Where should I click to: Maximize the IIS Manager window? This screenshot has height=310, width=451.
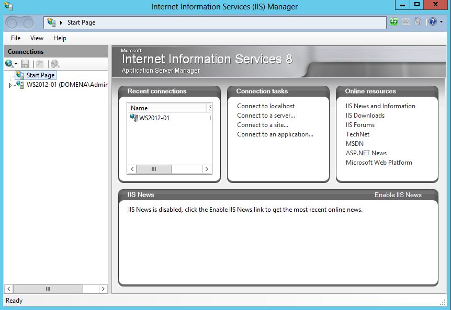(417, 5)
